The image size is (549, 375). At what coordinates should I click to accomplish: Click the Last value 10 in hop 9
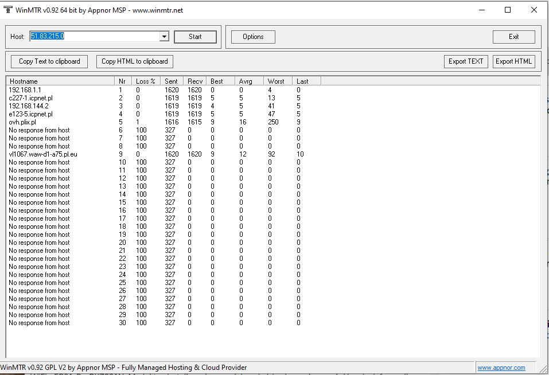(300, 154)
